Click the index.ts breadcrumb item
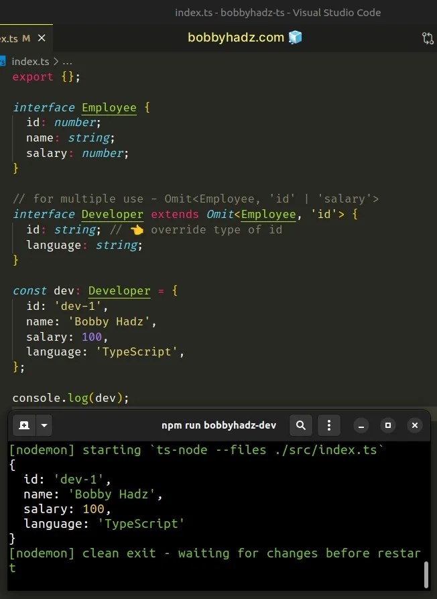 tap(30, 62)
